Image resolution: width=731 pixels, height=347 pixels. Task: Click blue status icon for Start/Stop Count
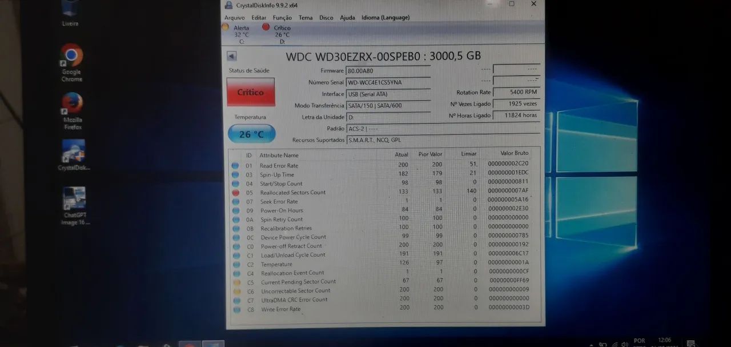pos(235,184)
